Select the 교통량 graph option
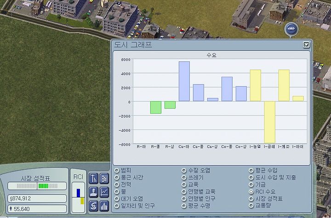Viewport: 331px width, 218px height. [260, 206]
